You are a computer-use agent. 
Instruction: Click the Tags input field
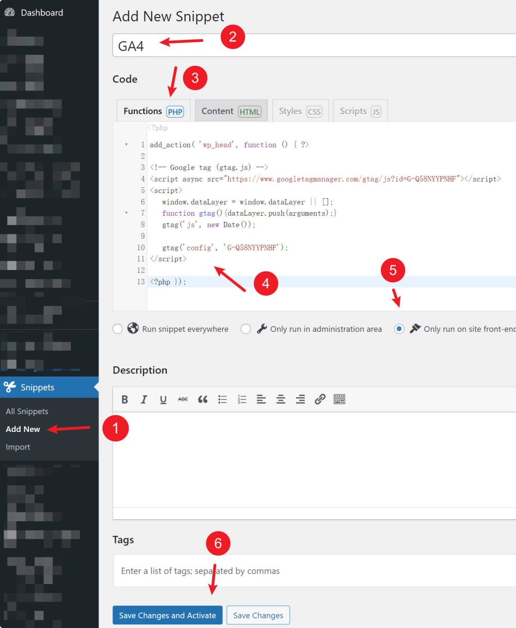click(315, 571)
